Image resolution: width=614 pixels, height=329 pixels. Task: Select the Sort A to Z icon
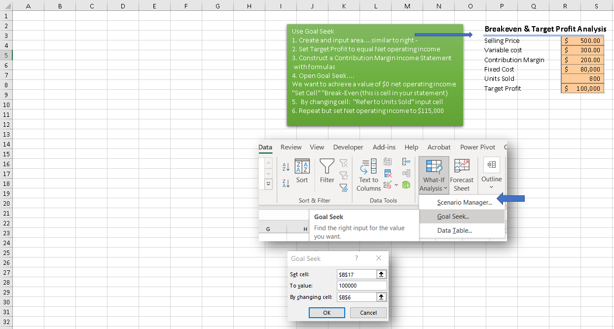pyautogui.click(x=286, y=167)
